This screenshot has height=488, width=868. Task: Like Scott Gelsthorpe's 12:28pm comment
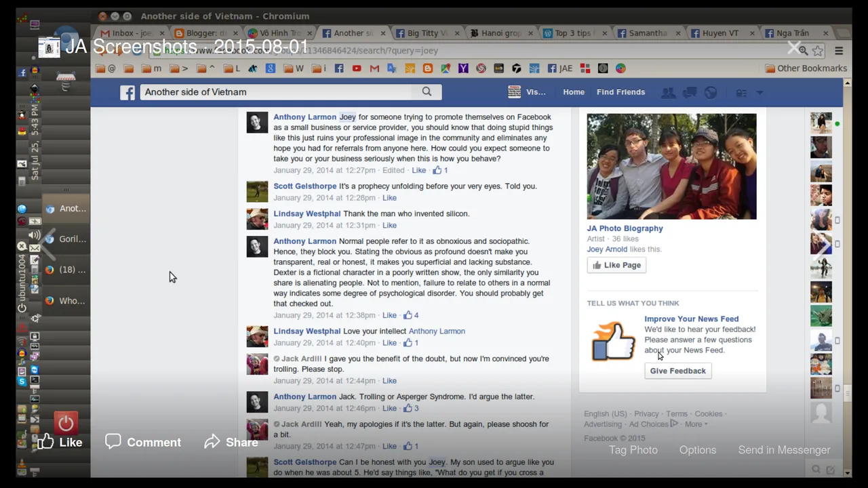coord(389,198)
